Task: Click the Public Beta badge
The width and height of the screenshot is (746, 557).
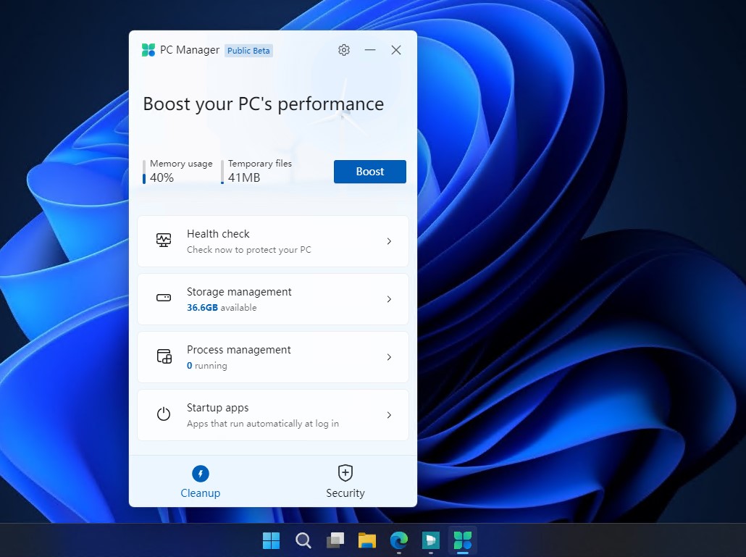Action: [x=248, y=51]
